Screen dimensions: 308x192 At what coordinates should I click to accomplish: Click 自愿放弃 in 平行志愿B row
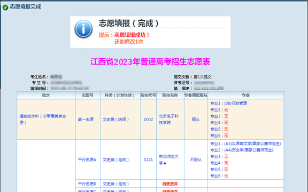coord(170,184)
